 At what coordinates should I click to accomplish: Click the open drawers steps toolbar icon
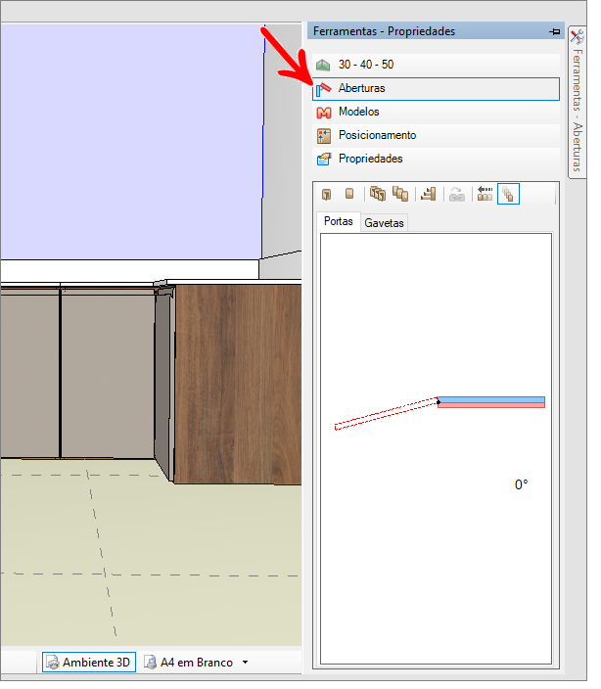(x=429, y=194)
